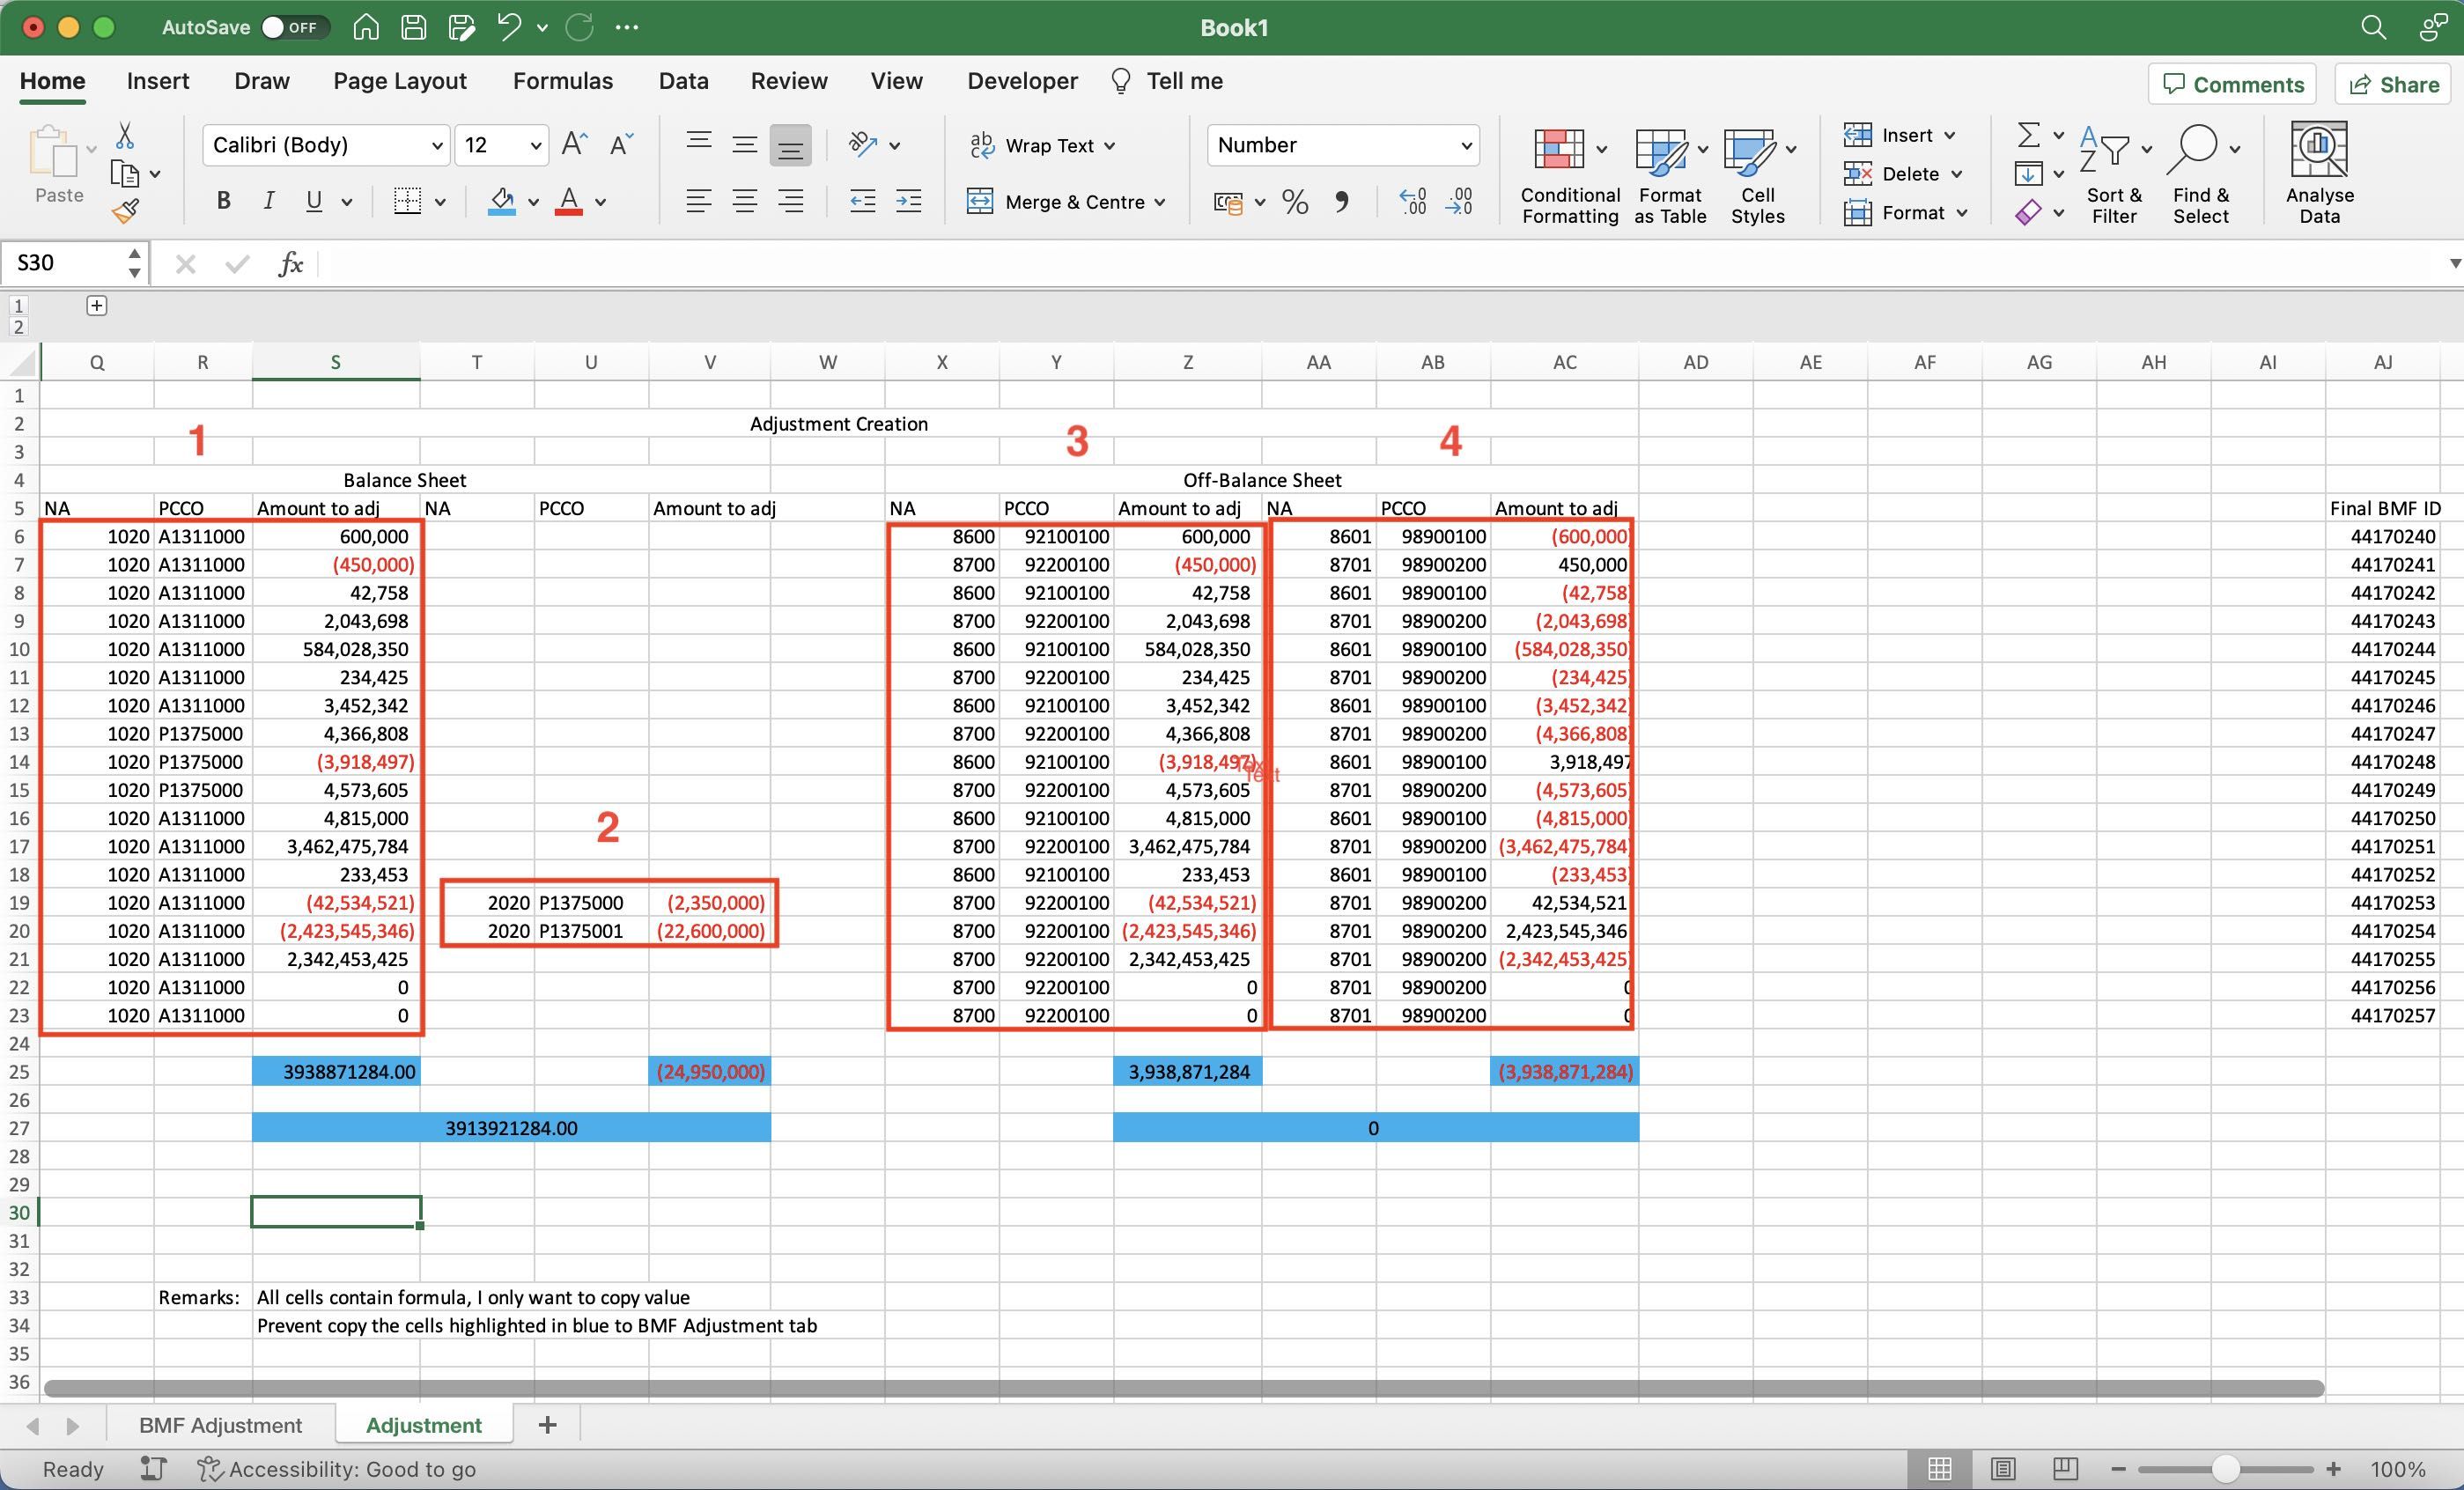
Task: Toggle the AutoSave switch
Action: pos(291,27)
